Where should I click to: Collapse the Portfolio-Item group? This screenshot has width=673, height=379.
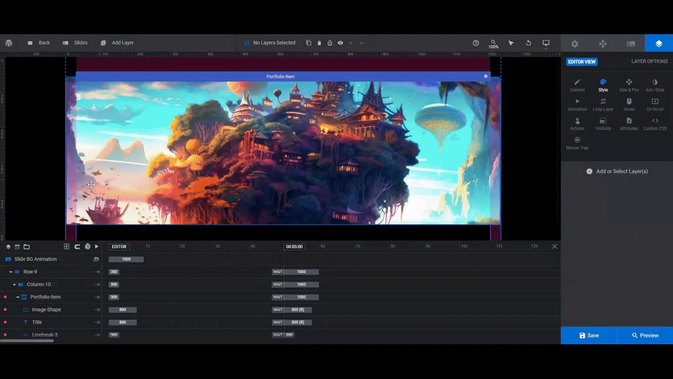[x=18, y=297]
